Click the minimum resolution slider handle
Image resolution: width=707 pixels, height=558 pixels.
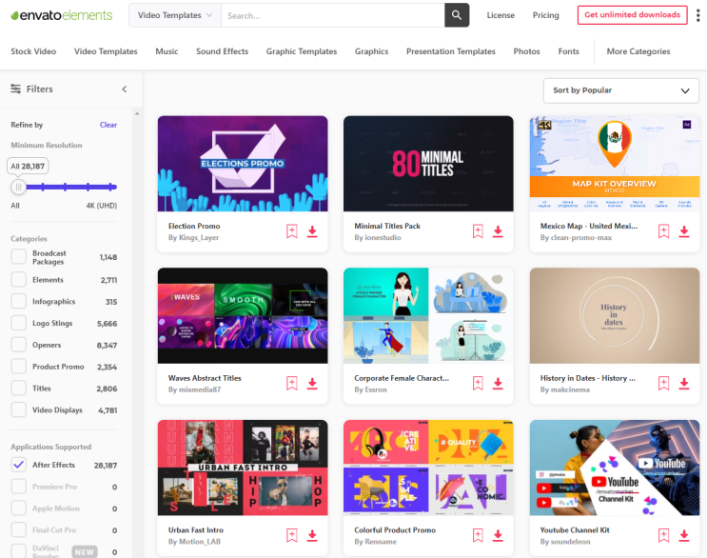(18, 187)
